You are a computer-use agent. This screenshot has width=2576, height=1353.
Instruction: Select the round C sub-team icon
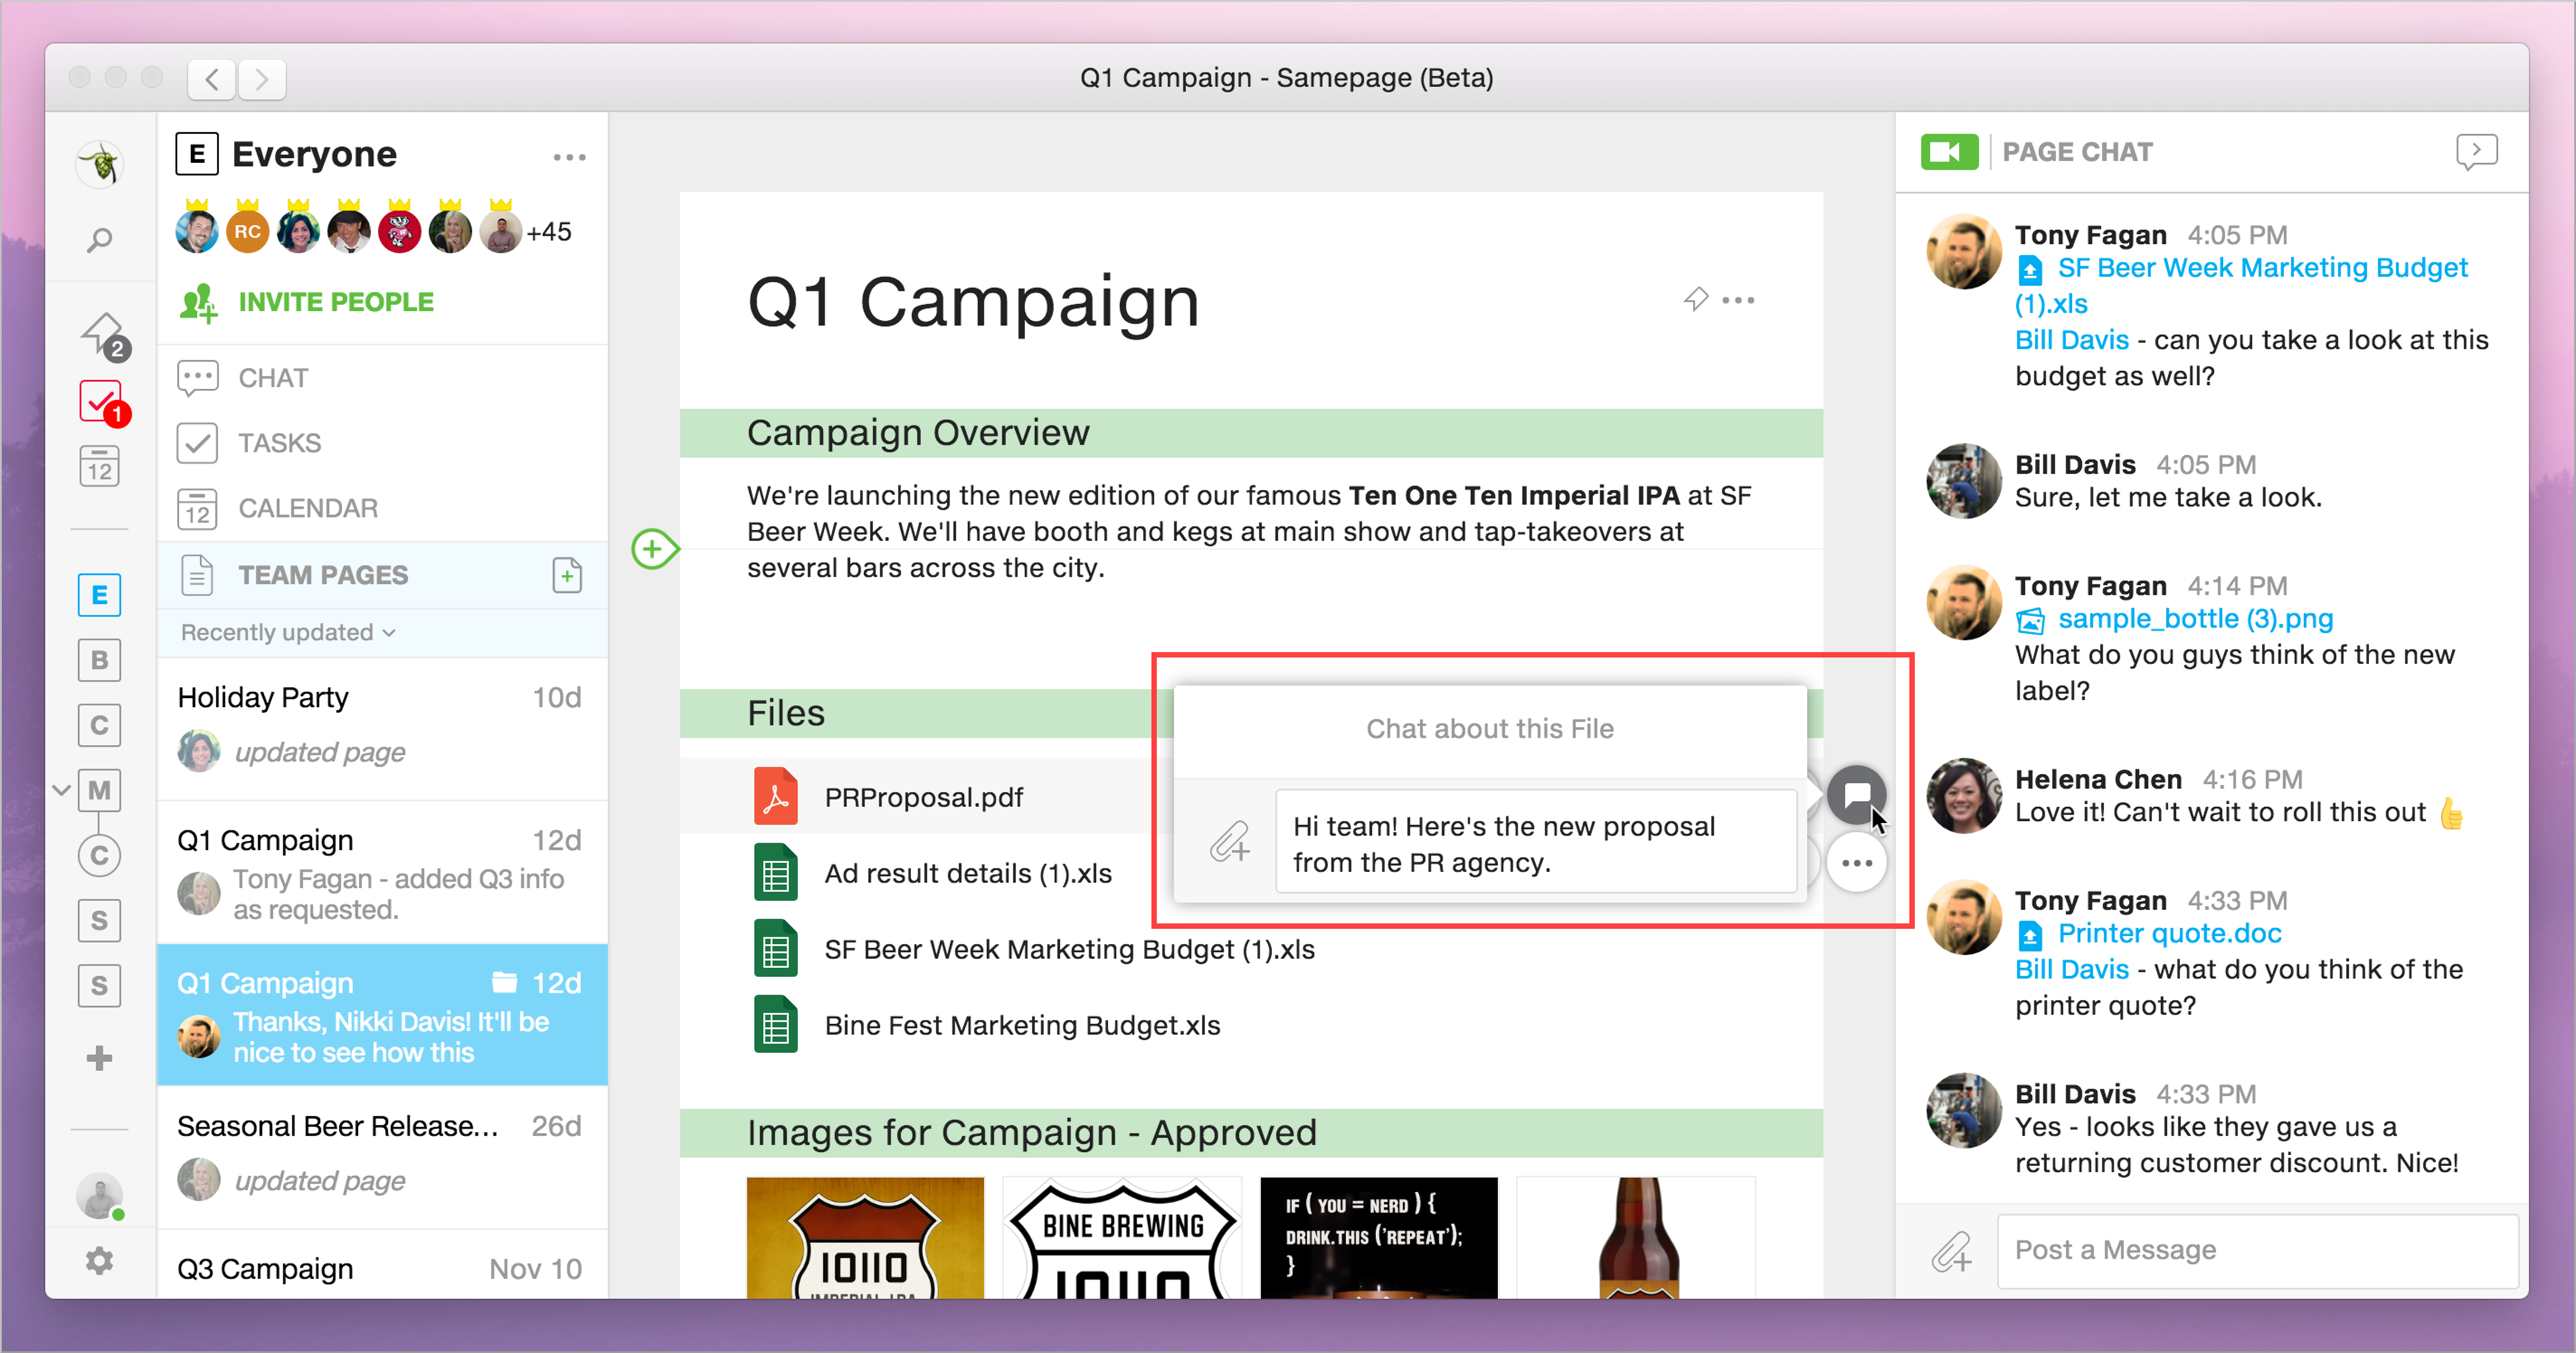point(99,855)
